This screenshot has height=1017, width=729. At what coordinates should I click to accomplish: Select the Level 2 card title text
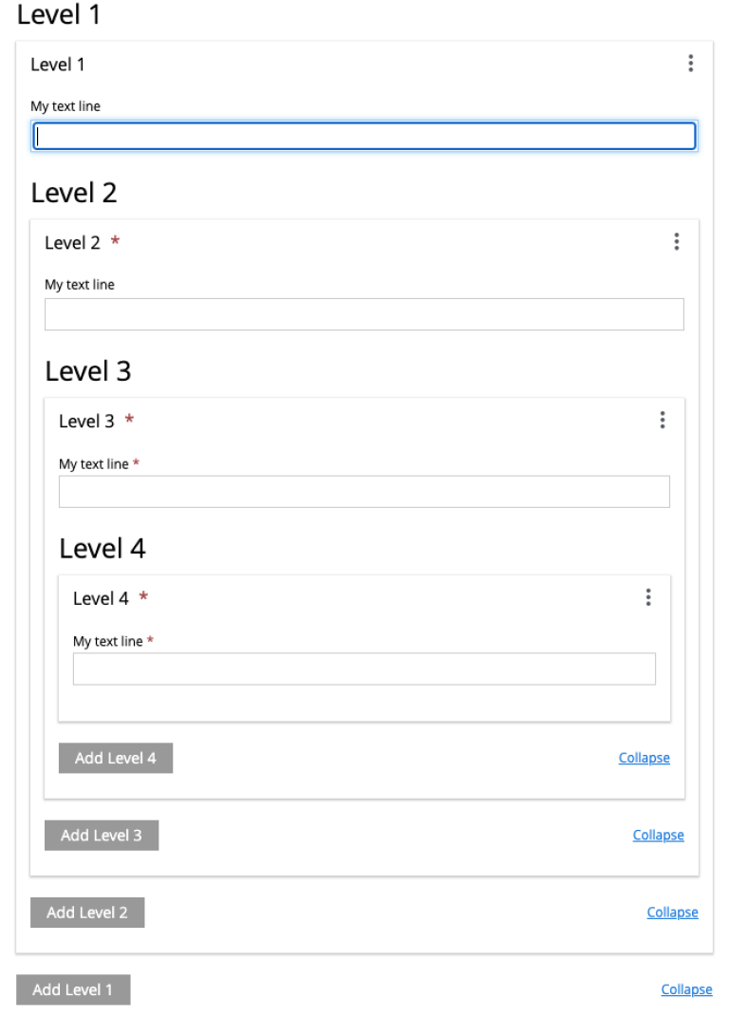tap(72, 242)
